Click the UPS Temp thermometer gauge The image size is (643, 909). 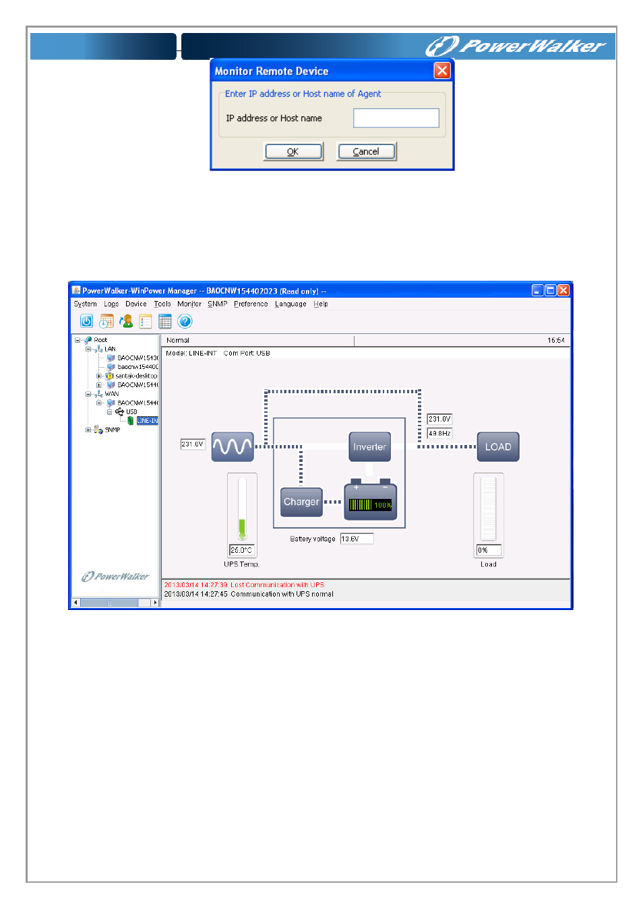tap(242, 508)
